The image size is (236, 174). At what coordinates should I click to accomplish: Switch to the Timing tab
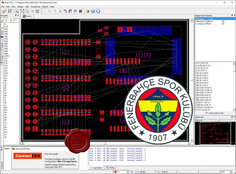(x=110, y=168)
